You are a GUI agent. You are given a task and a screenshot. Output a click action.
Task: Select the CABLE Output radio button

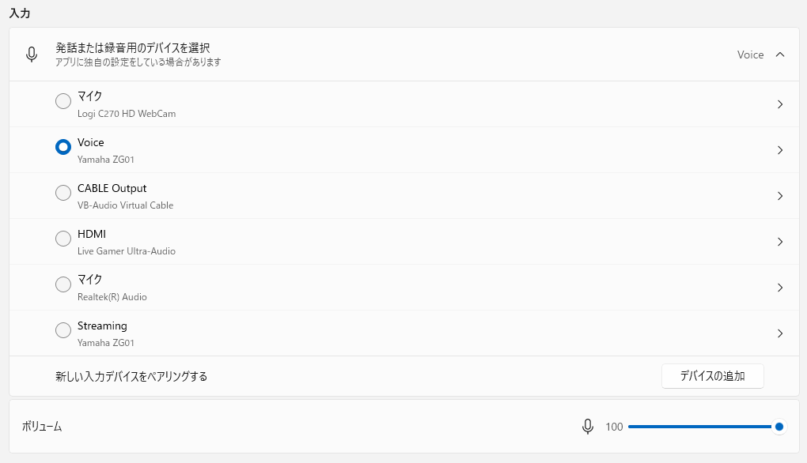pos(63,193)
